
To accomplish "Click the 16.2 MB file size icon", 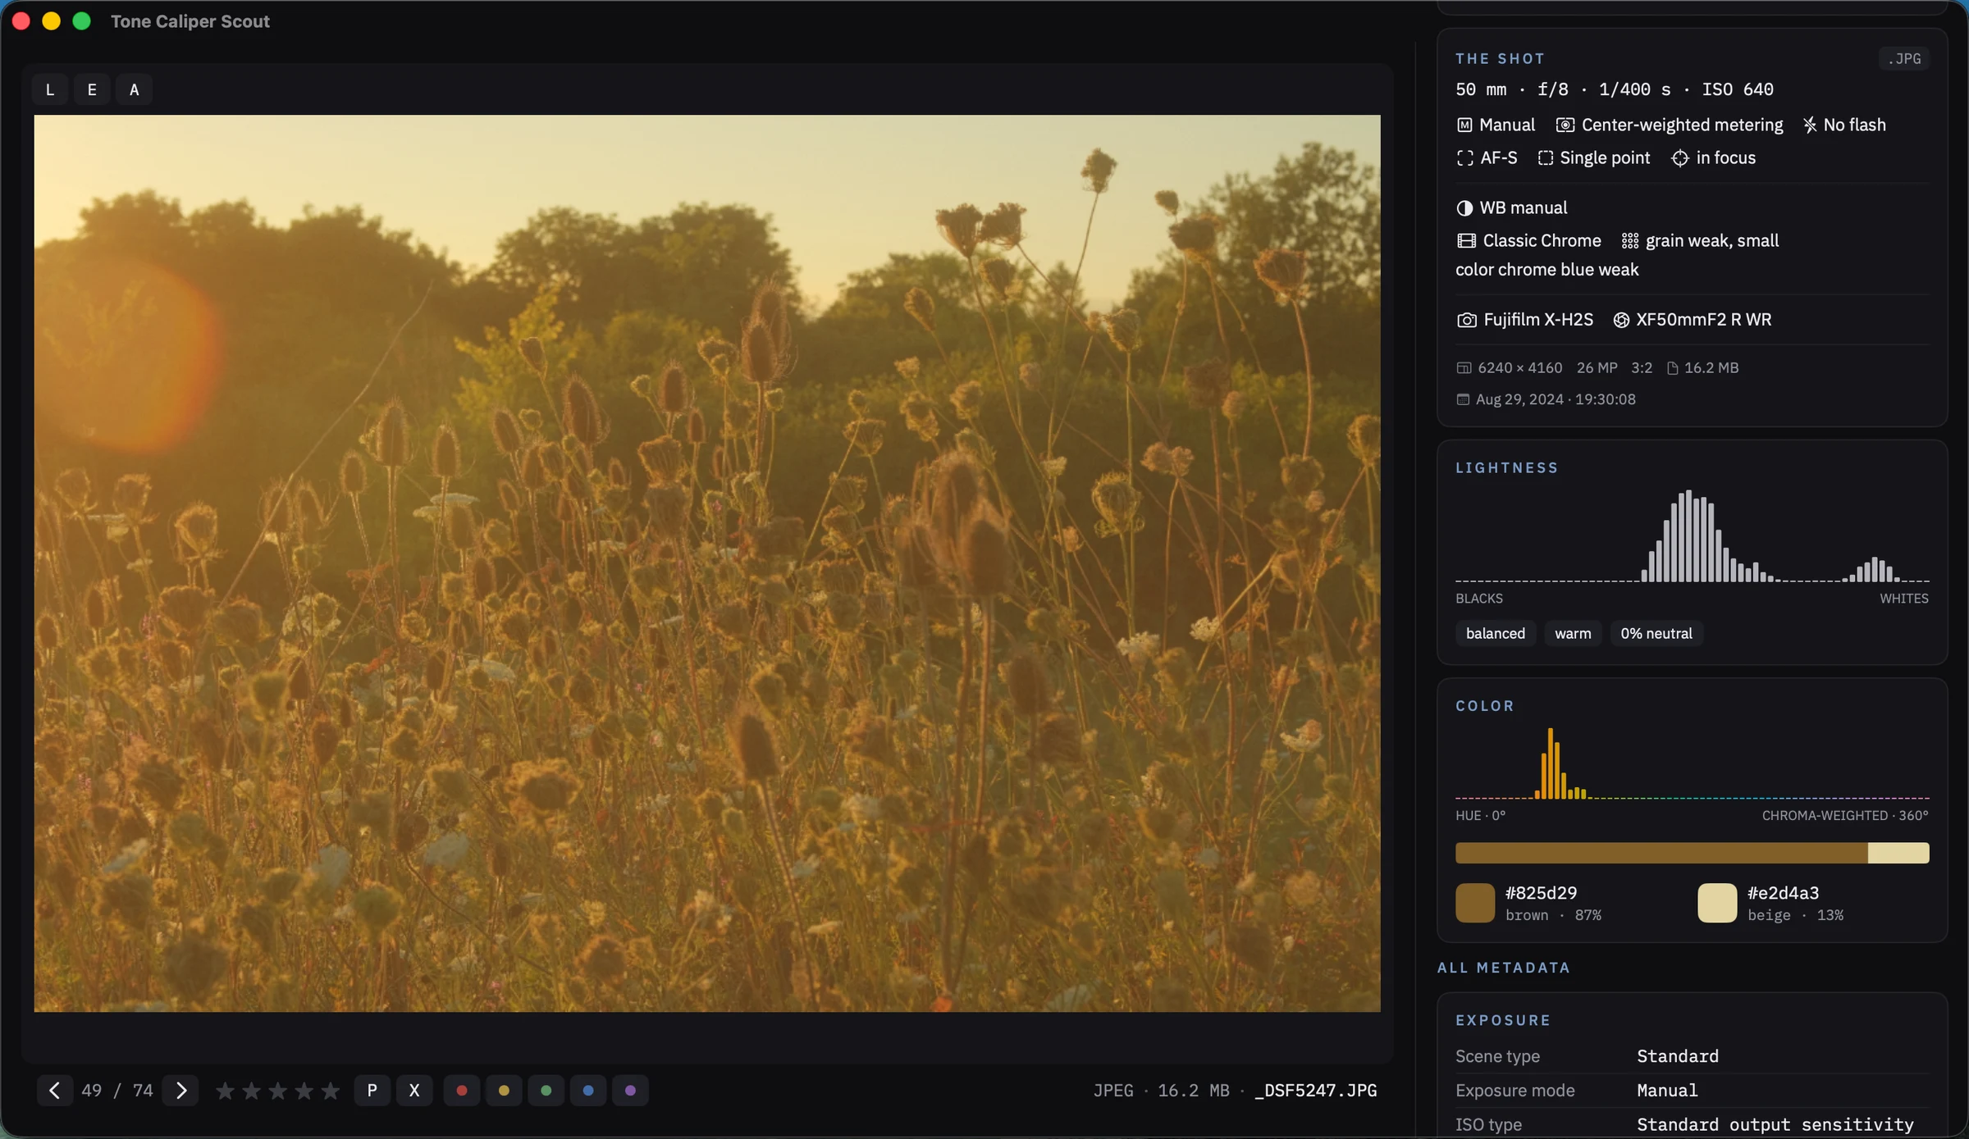I will point(1672,367).
